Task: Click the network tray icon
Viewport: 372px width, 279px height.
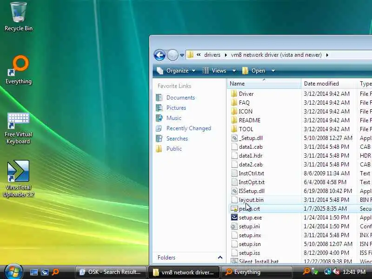Action: 328,272
